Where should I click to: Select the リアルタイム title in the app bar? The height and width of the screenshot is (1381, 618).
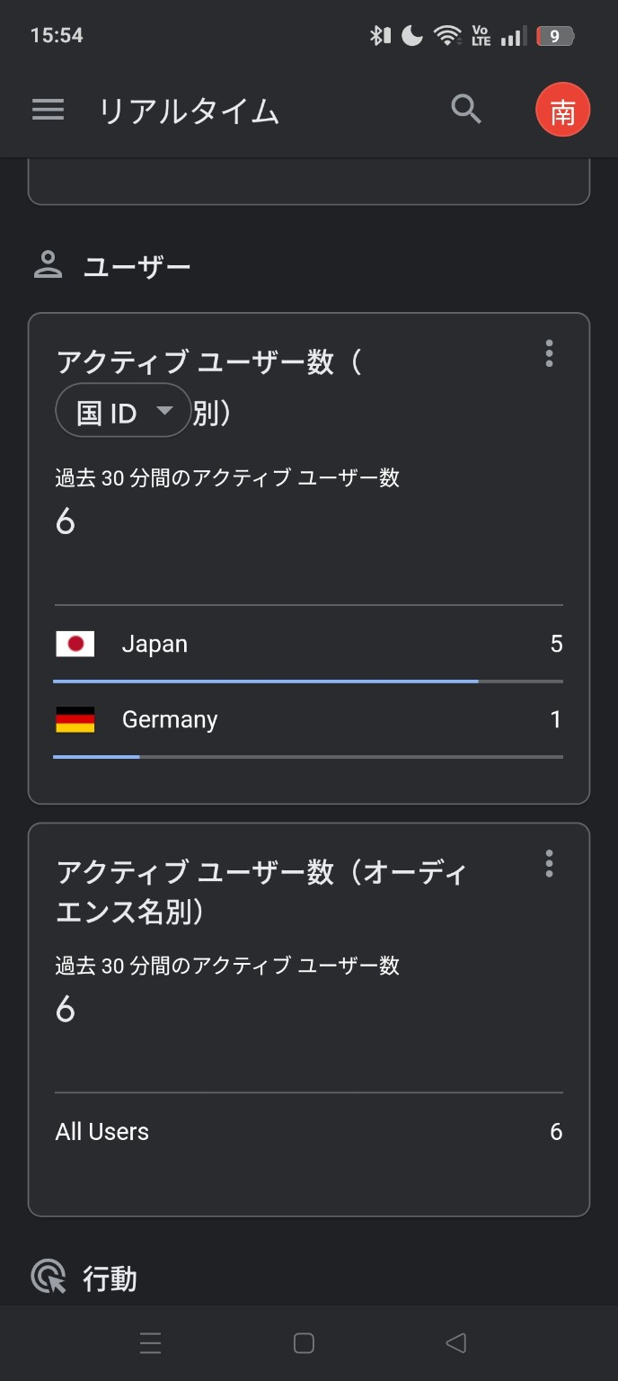190,110
